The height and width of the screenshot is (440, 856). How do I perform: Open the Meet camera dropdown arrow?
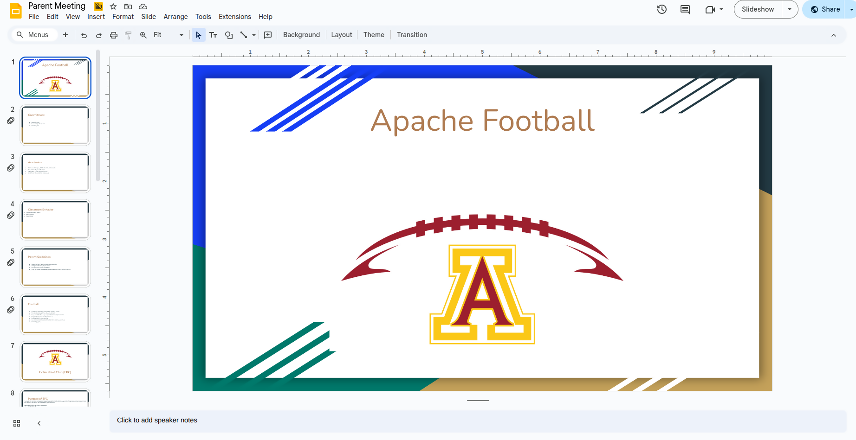721,9
